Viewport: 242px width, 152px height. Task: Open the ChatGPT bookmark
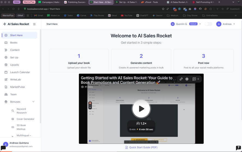pos(142,15)
